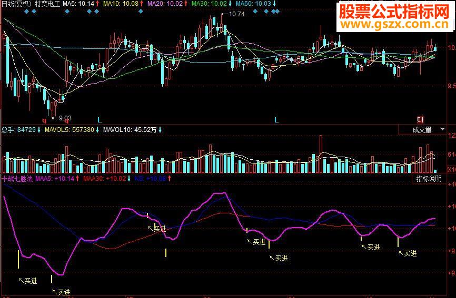
Task: Click the down arrow after MAA30 value
Action: pyautogui.click(x=128, y=179)
